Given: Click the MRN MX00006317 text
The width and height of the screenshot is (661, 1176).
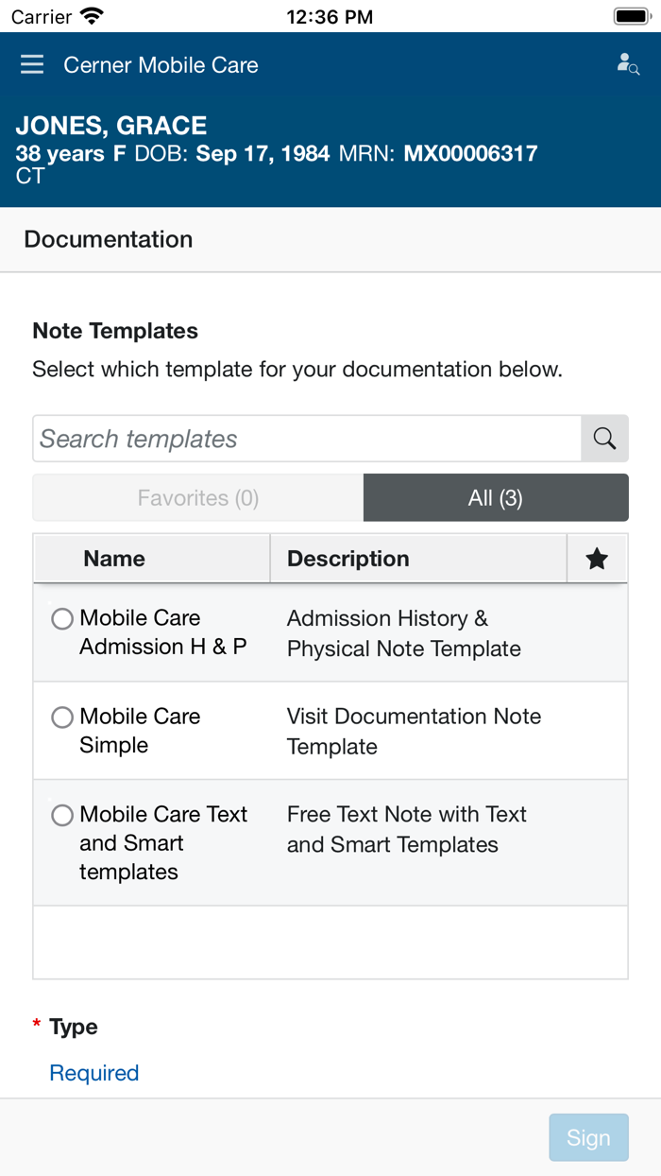Looking at the screenshot, I should [x=470, y=153].
